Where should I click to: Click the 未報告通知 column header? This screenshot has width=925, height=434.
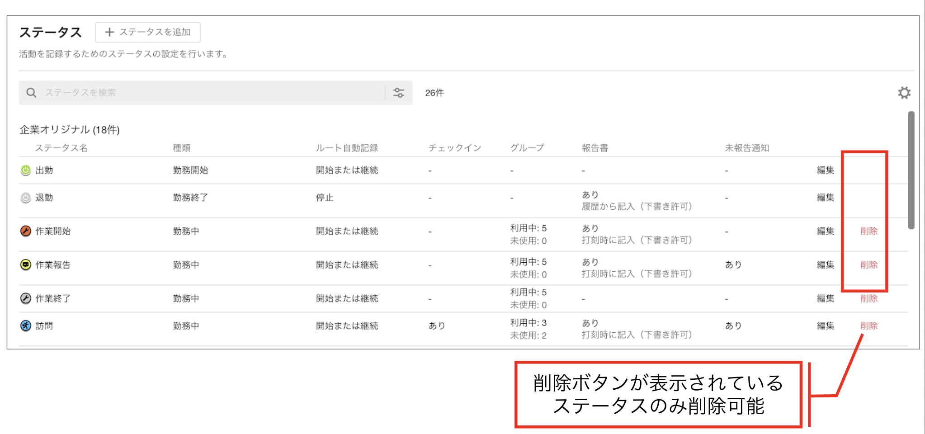[747, 148]
